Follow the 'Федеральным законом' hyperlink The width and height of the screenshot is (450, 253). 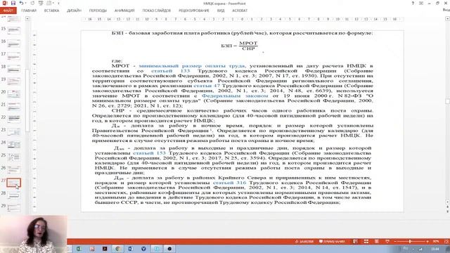coord(235,96)
